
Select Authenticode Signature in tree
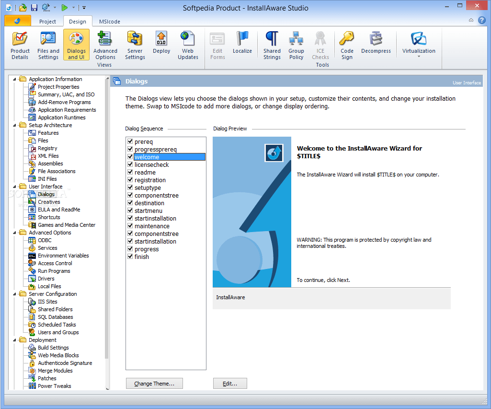pyautogui.click(x=65, y=363)
